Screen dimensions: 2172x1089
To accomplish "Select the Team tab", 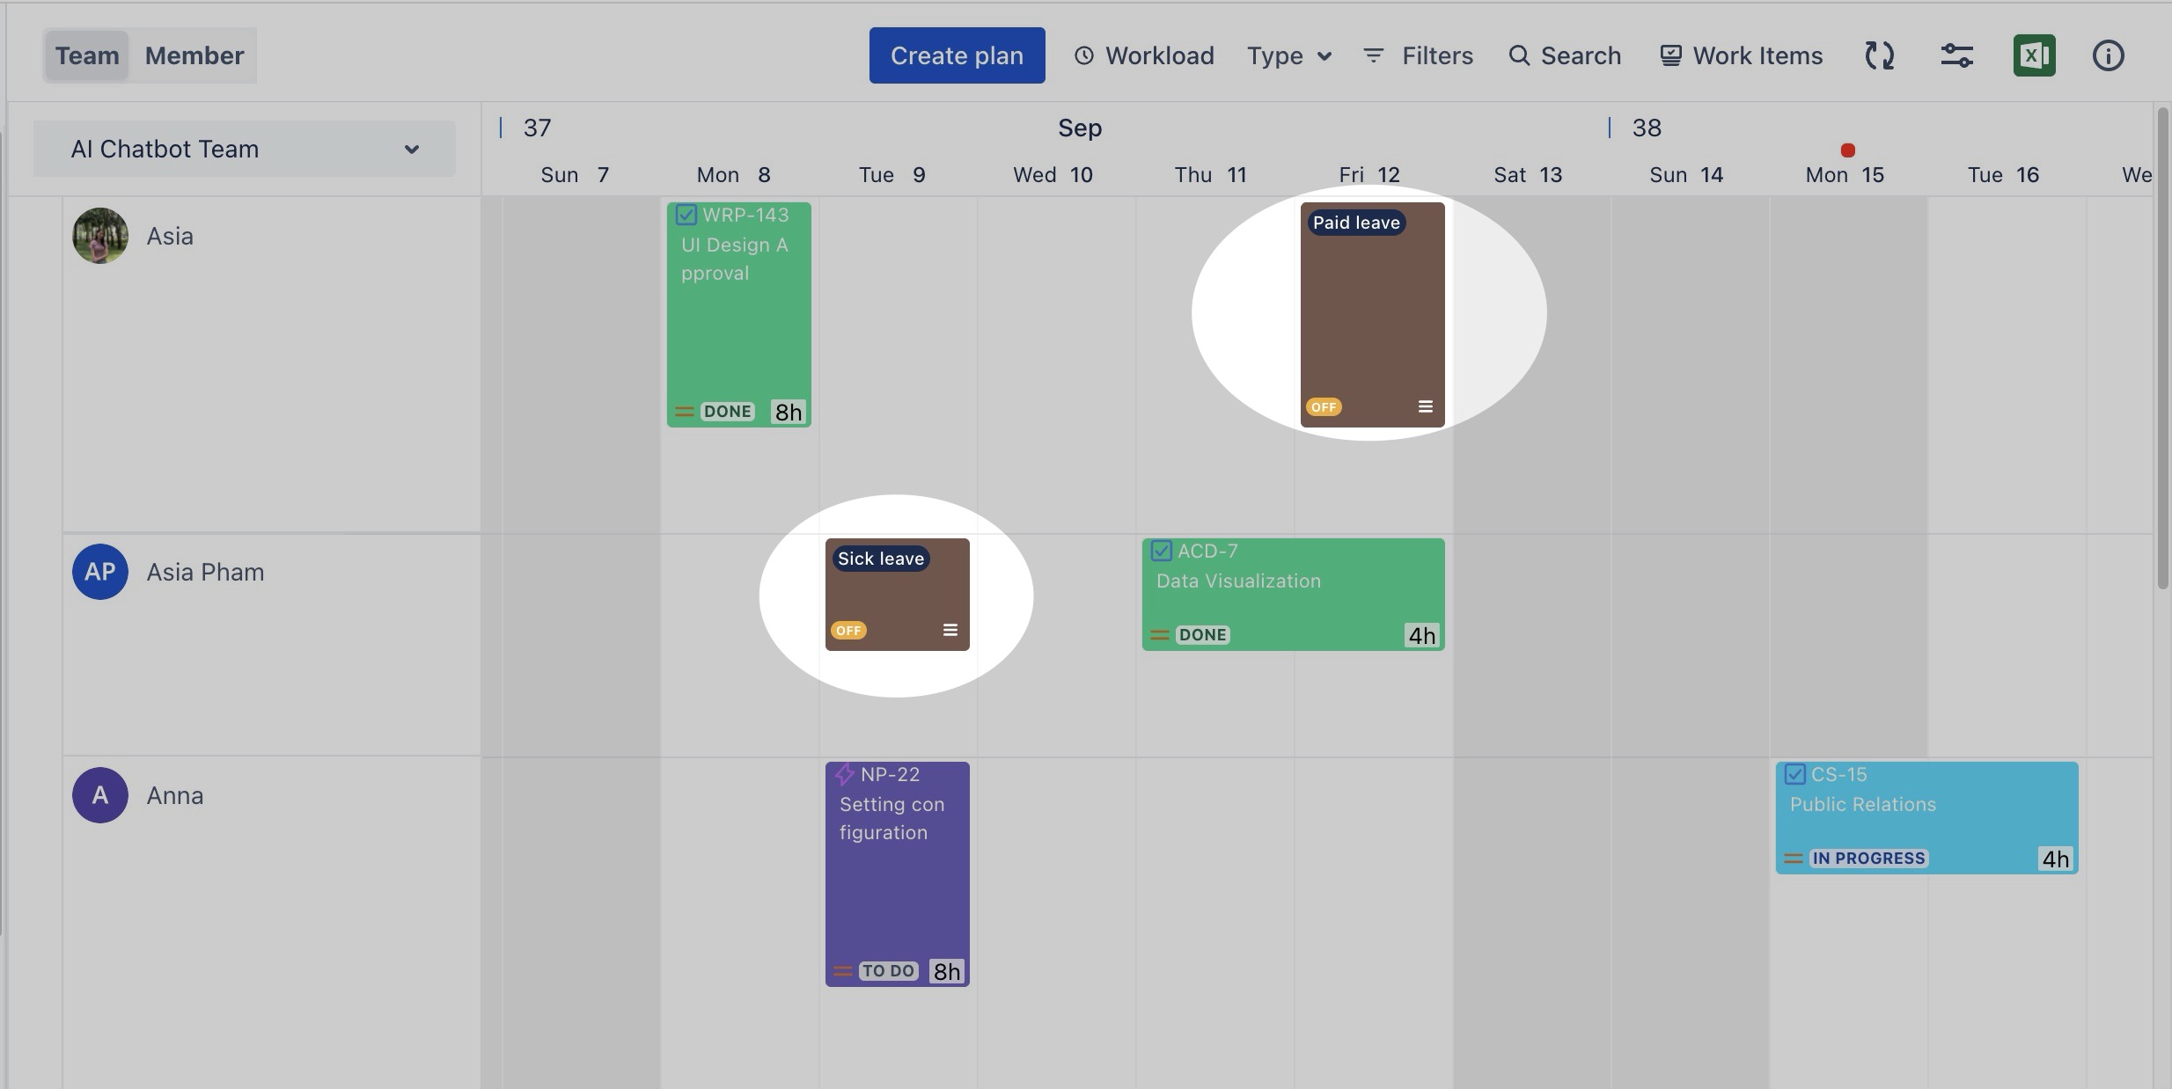I will [x=87, y=55].
